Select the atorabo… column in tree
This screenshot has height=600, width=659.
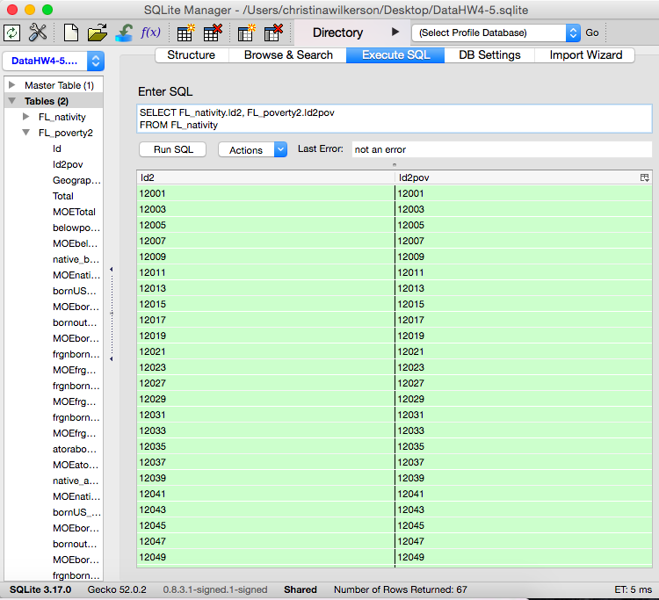tap(75, 449)
